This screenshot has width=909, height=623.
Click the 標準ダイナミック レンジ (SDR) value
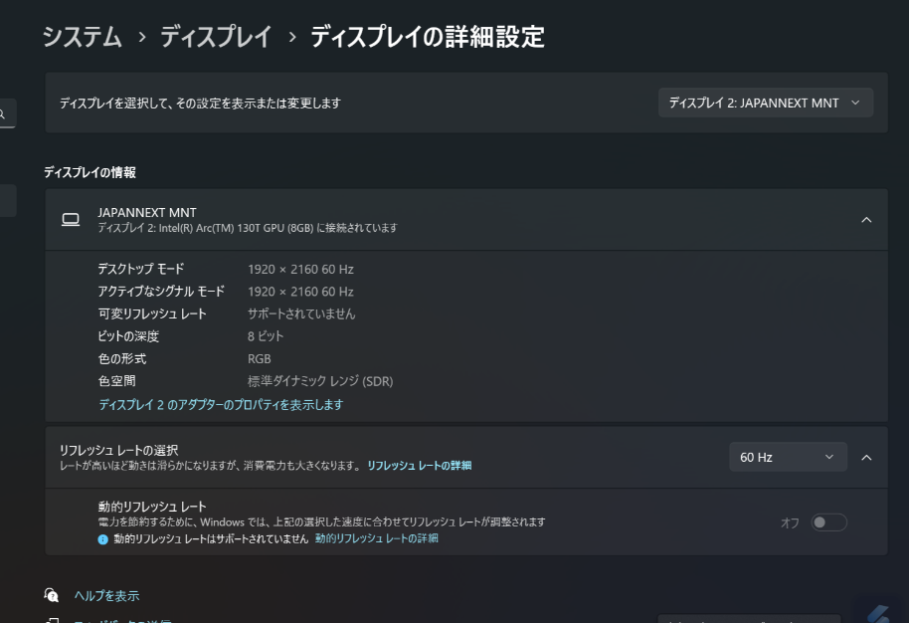320,381
